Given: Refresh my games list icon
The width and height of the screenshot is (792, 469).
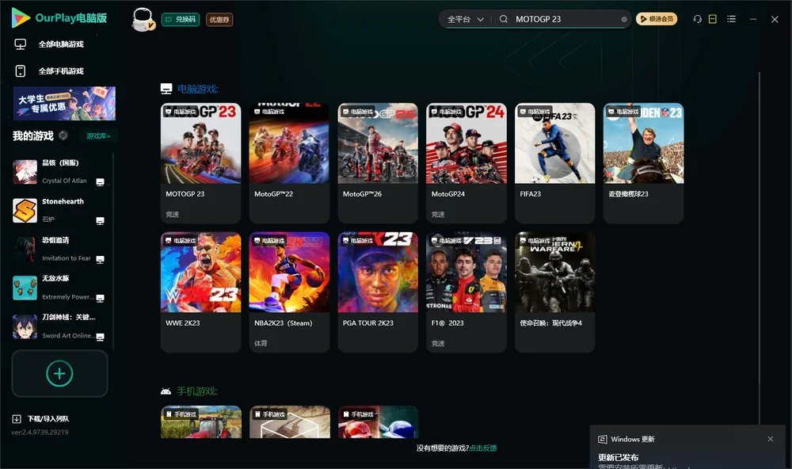Looking at the screenshot, I should [63, 135].
